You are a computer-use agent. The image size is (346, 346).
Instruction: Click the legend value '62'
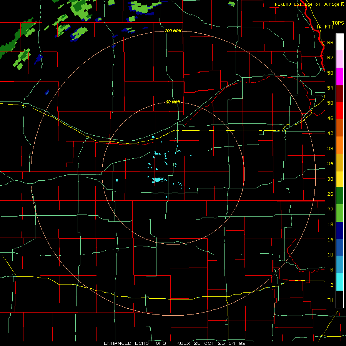(330, 58)
